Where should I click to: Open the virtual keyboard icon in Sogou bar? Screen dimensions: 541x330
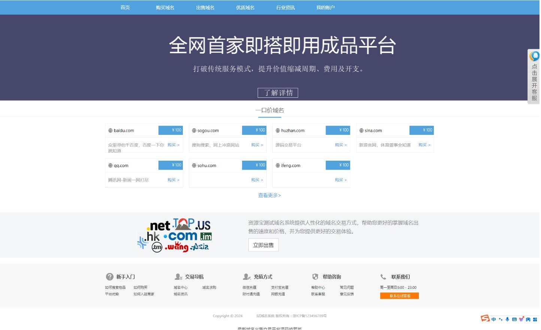click(514, 319)
